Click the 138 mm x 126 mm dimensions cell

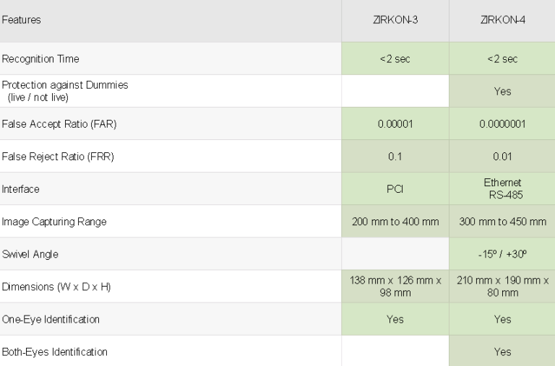(x=394, y=287)
